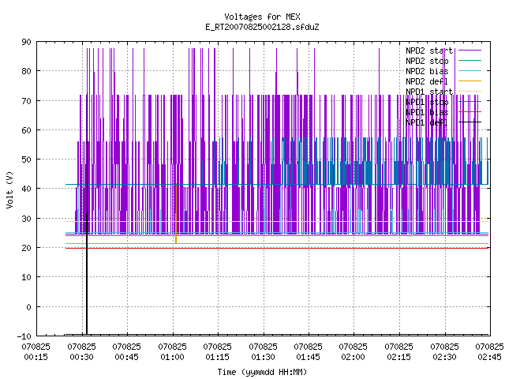Click the 'NPD1 bias' legend label
Screen dimensions: 505x379
coord(427,112)
